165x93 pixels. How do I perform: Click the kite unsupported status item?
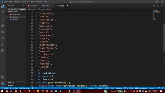coord(141,88)
